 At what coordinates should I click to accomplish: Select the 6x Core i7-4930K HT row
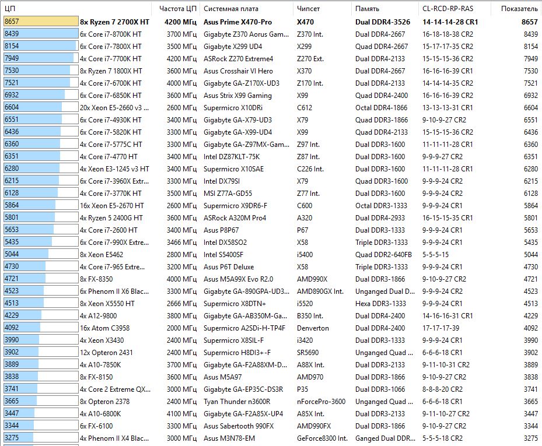pos(271,120)
